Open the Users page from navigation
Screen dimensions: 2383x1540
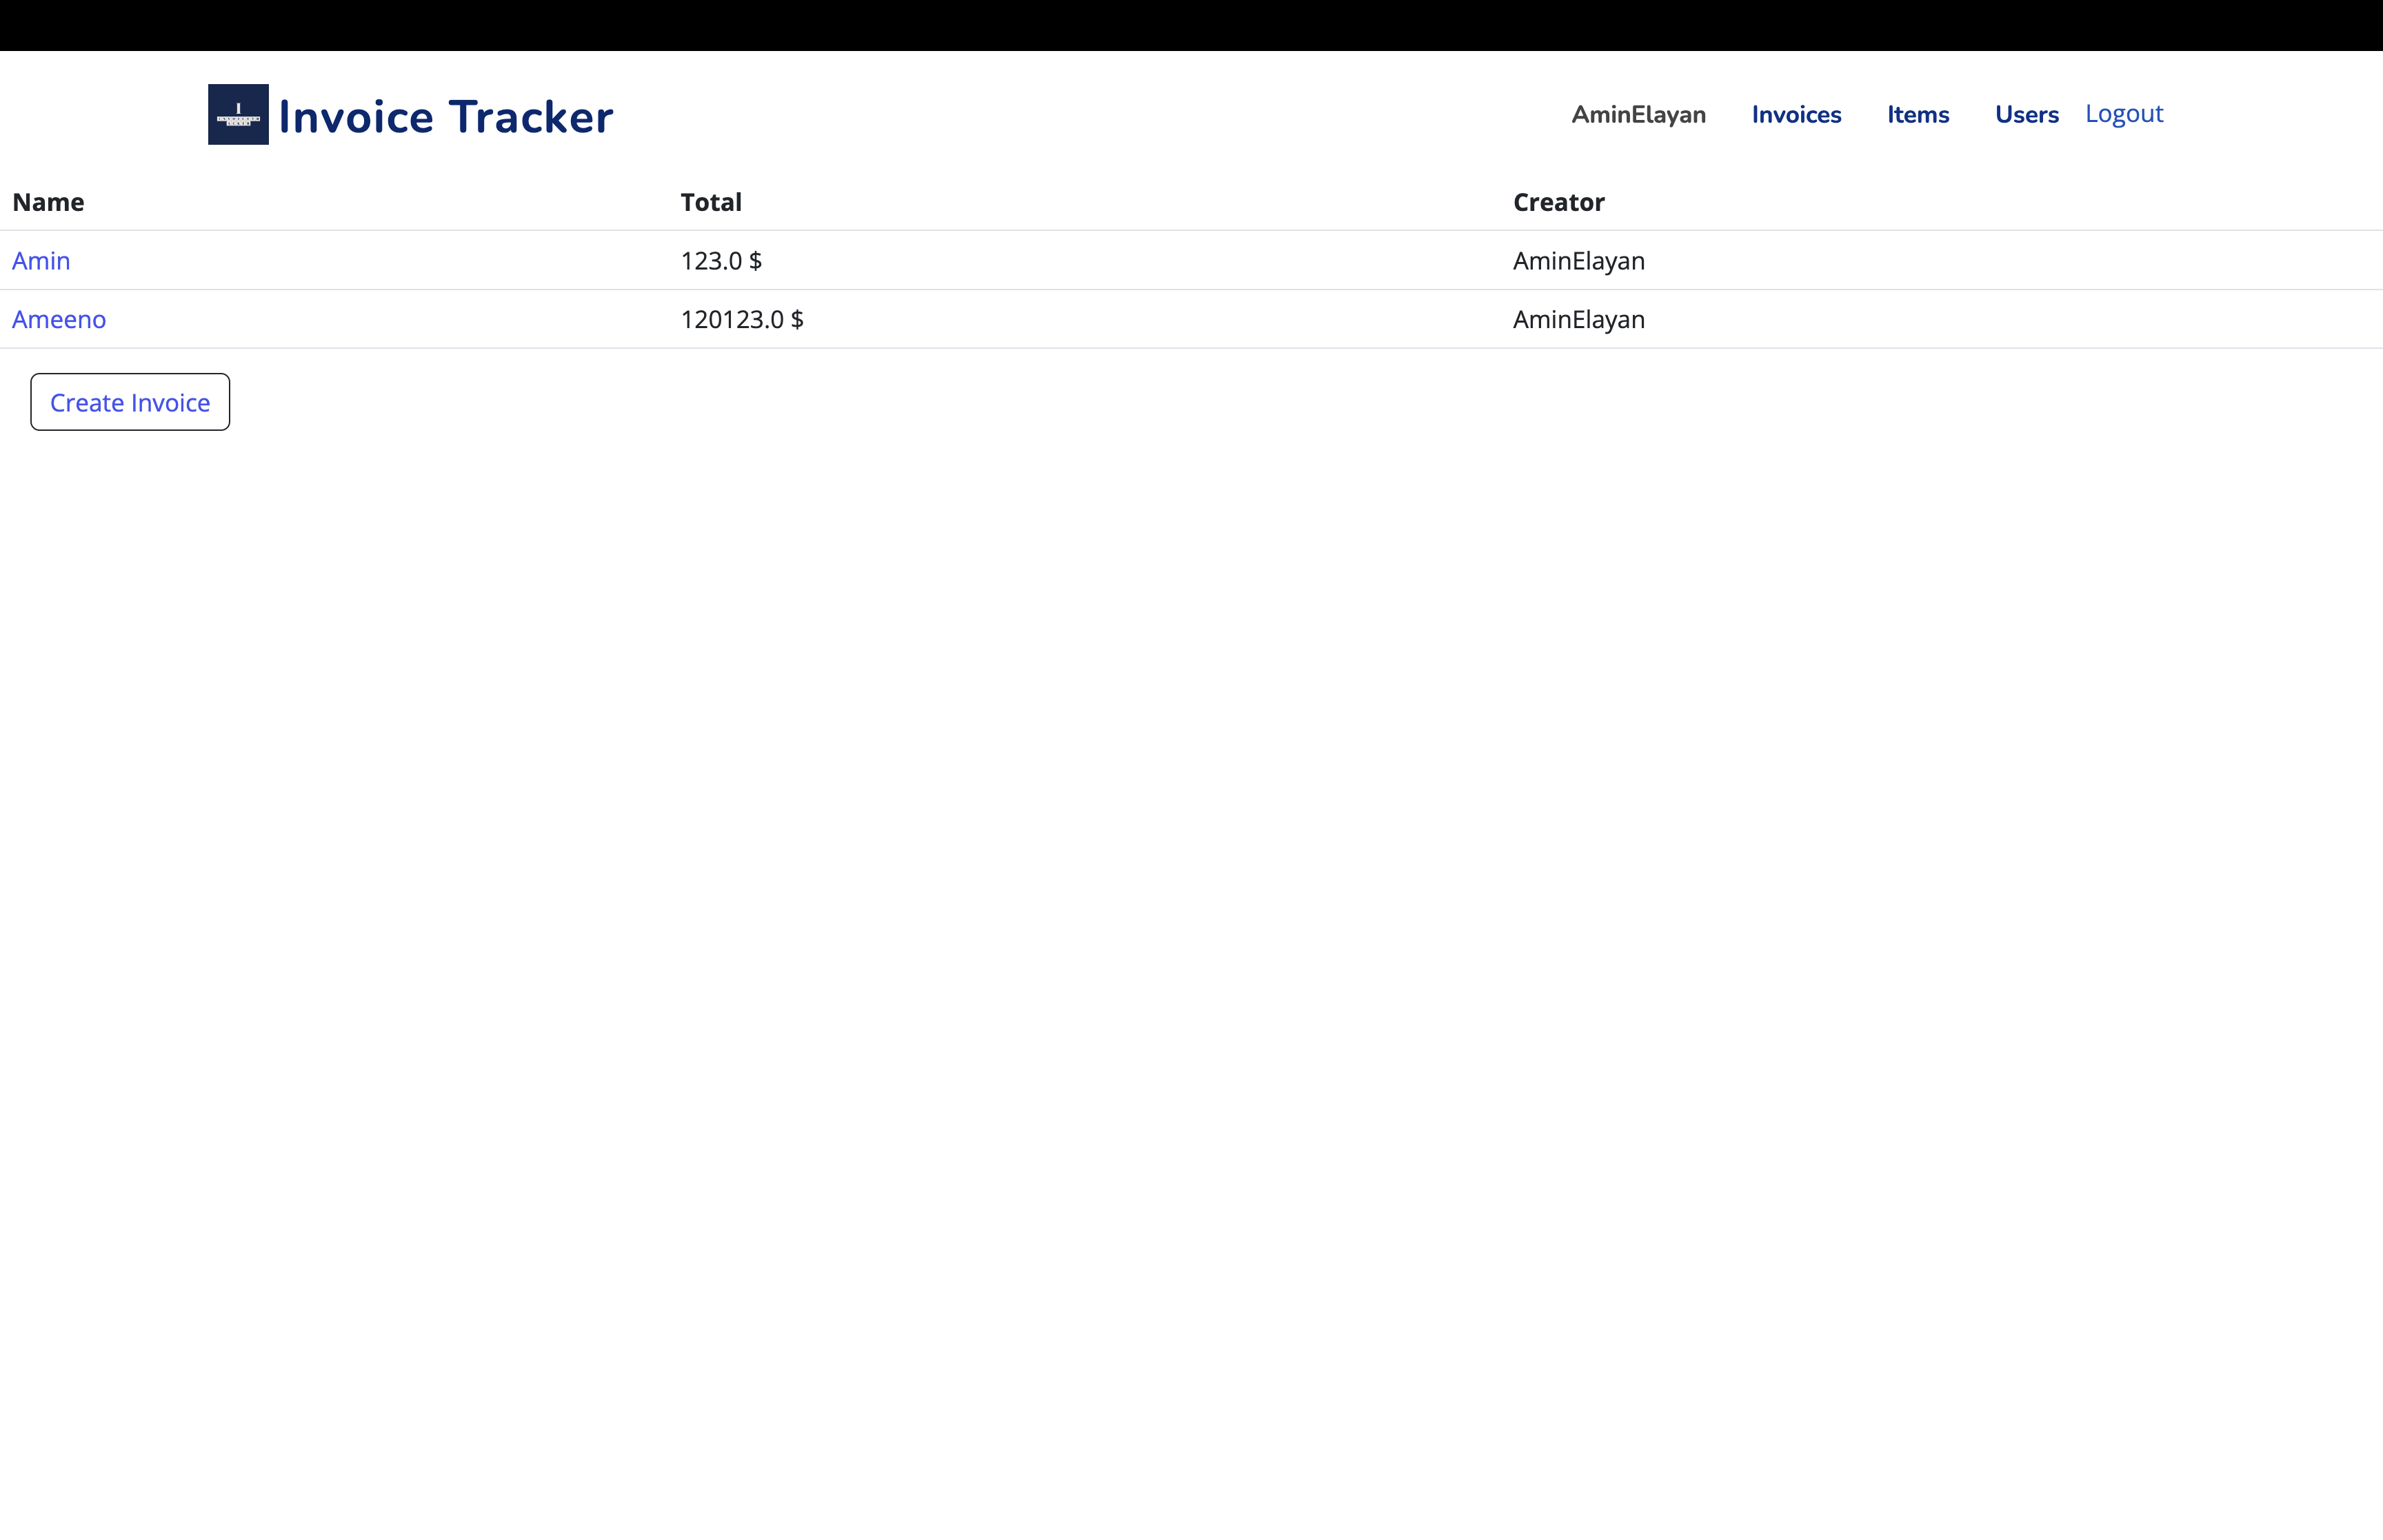[2026, 114]
